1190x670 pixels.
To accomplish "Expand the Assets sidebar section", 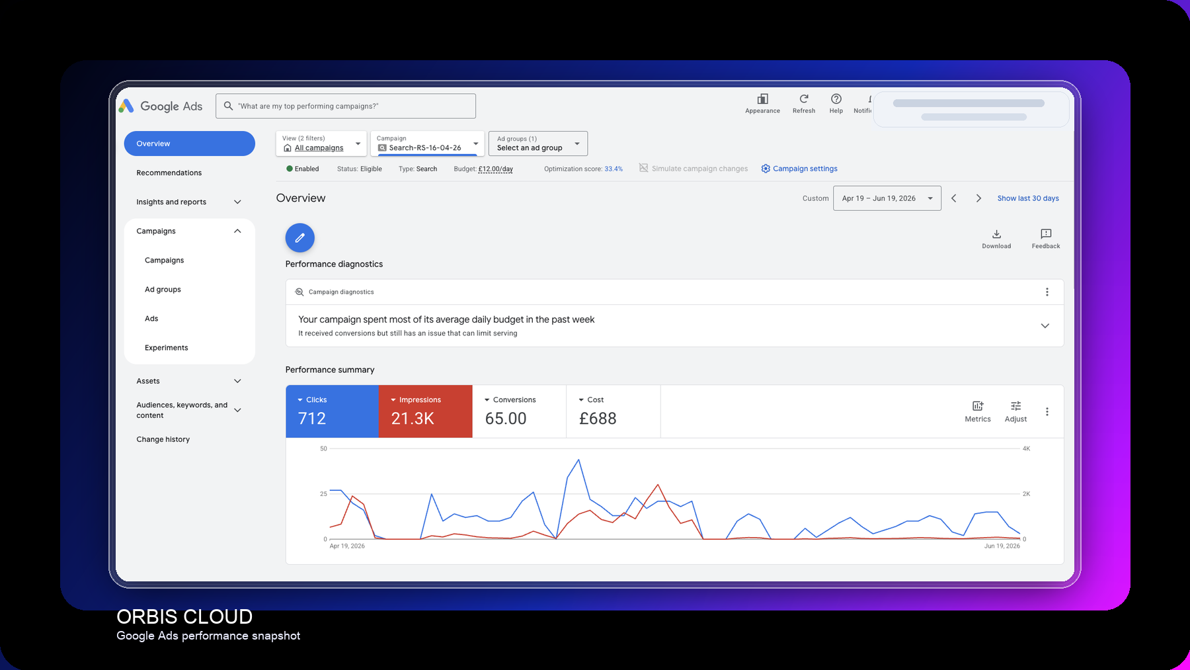I will (237, 381).
